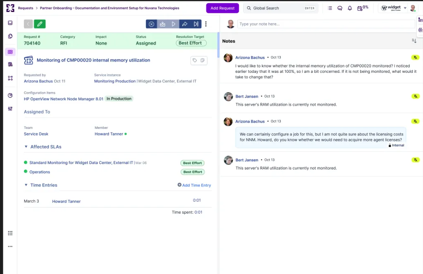Open the list view icon in header
The image size is (423, 274).
point(330,8)
